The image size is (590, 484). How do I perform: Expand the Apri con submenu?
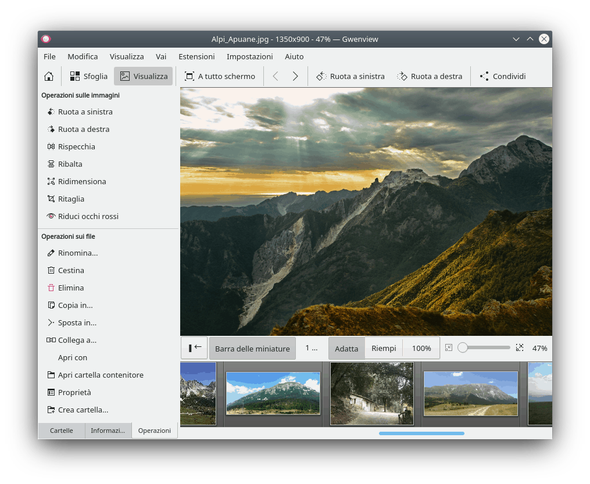click(73, 357)
